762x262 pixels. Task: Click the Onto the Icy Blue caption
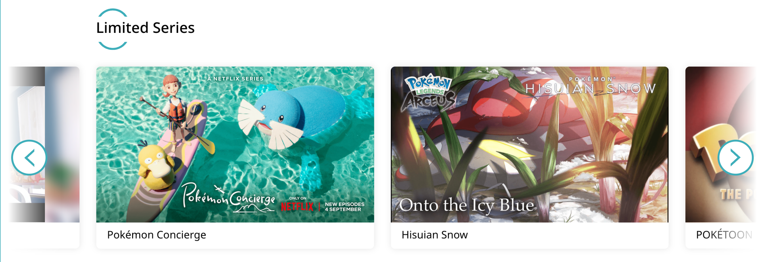pyautogui.click(x=466, y=205)
